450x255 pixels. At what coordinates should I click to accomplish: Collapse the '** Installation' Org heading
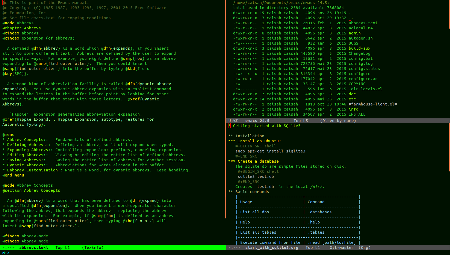(x=246, y=136)
